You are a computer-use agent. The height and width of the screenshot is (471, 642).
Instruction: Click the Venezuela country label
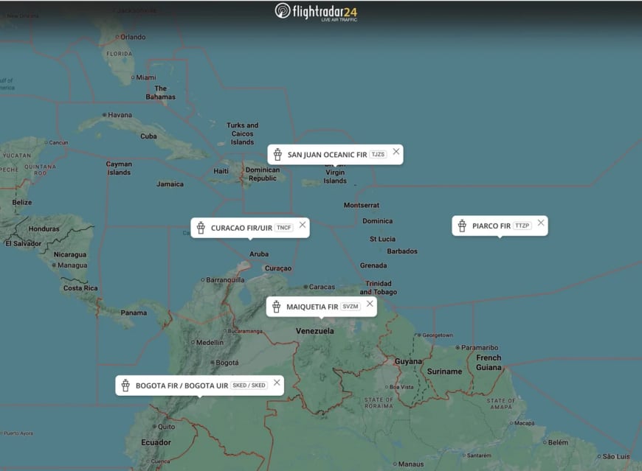[x=315, y=331]
